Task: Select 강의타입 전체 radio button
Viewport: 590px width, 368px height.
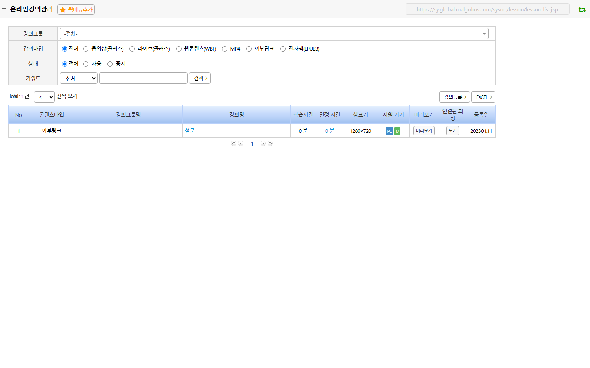Action: click(x=64, y=49)
